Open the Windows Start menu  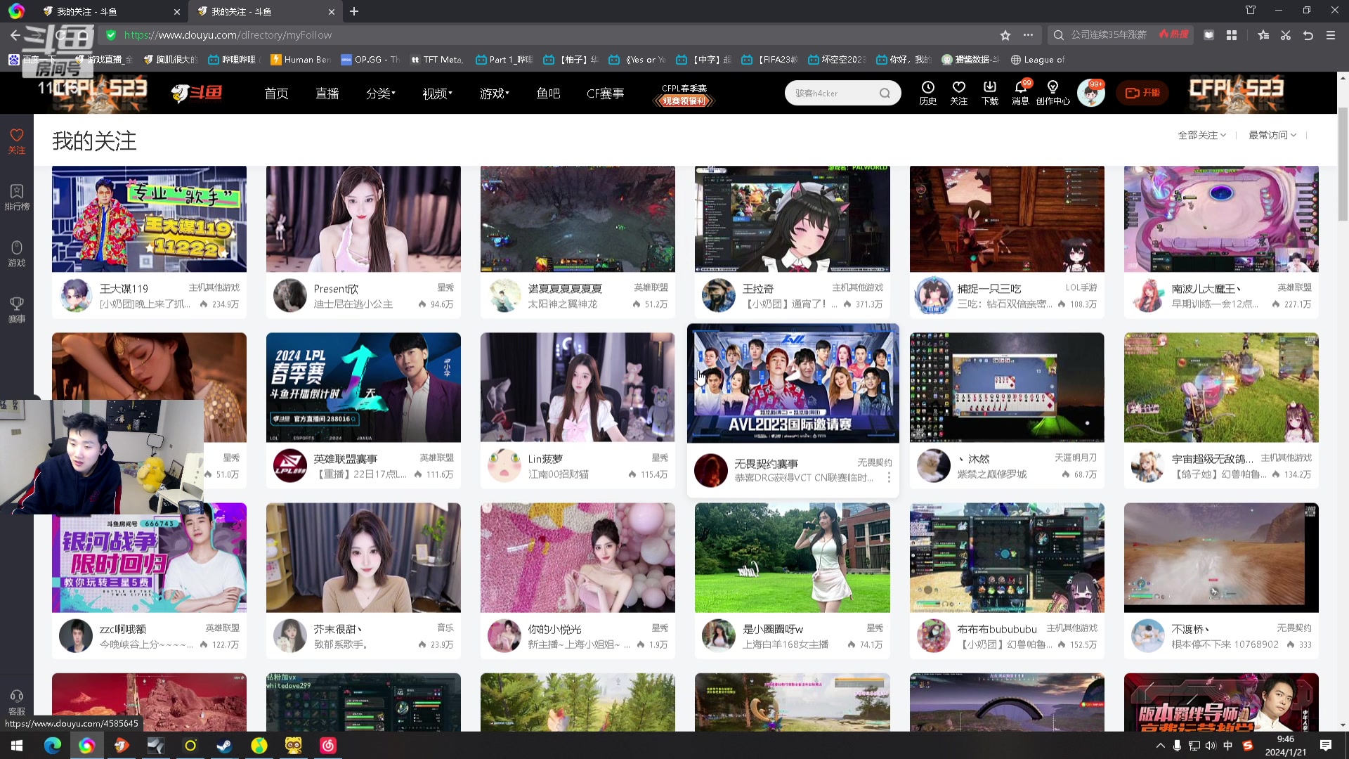pyautogui.click(x=17, y=746)
